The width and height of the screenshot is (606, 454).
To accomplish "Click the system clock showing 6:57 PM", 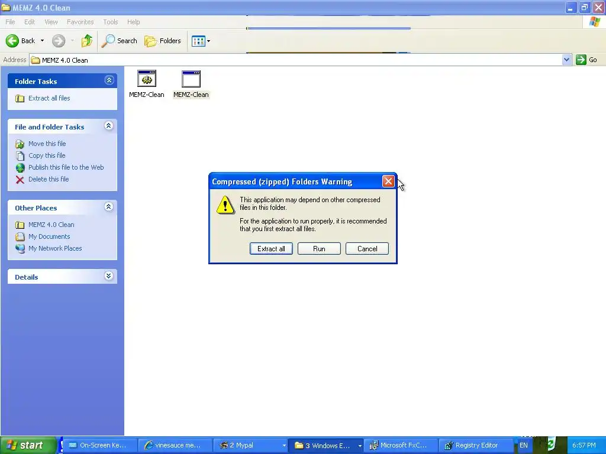I will (x=584, y=445).
